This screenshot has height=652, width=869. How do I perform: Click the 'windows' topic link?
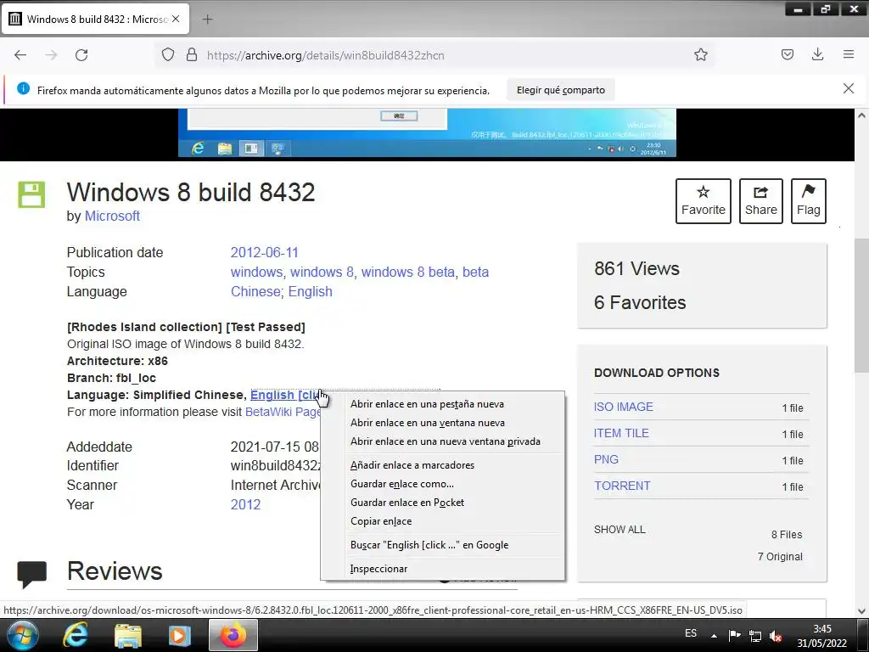[x=256, y=273]
